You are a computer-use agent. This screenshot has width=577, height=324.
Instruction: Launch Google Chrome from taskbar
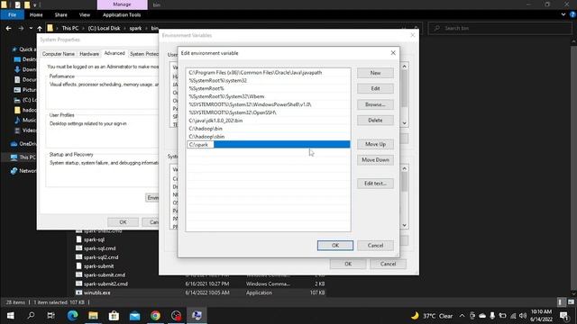155,316
